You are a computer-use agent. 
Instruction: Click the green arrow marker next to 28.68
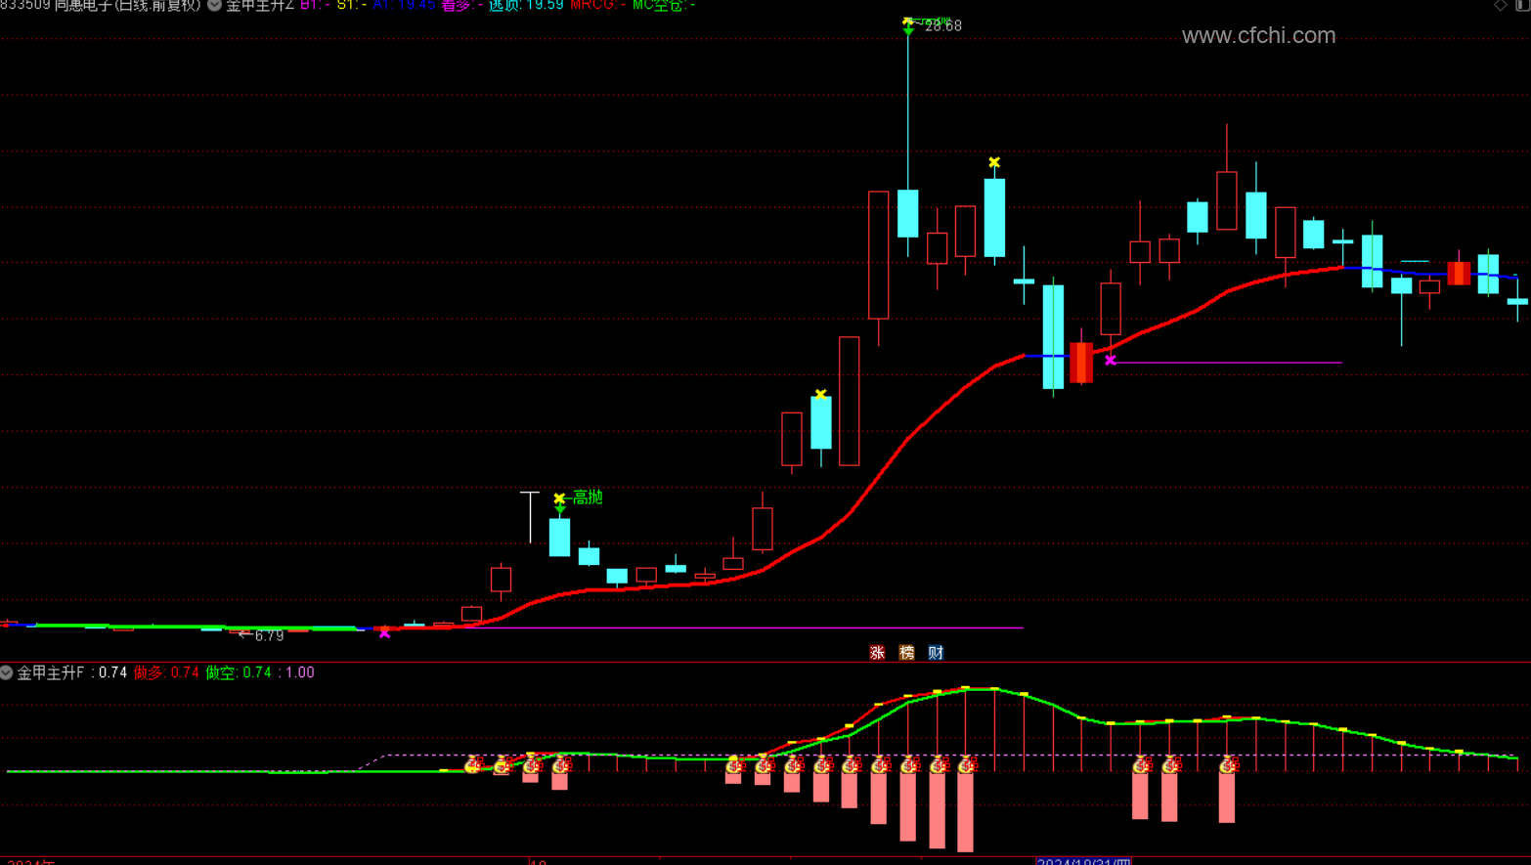tap(908, 27)
